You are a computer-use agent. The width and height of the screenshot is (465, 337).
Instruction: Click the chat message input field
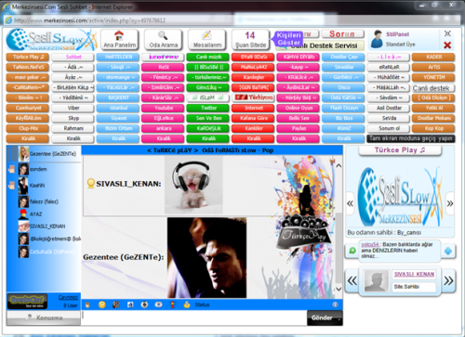point(194,318)
